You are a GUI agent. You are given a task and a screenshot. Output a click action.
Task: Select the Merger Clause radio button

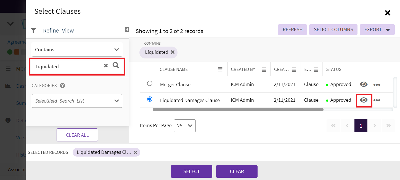(x=150, y=84)
